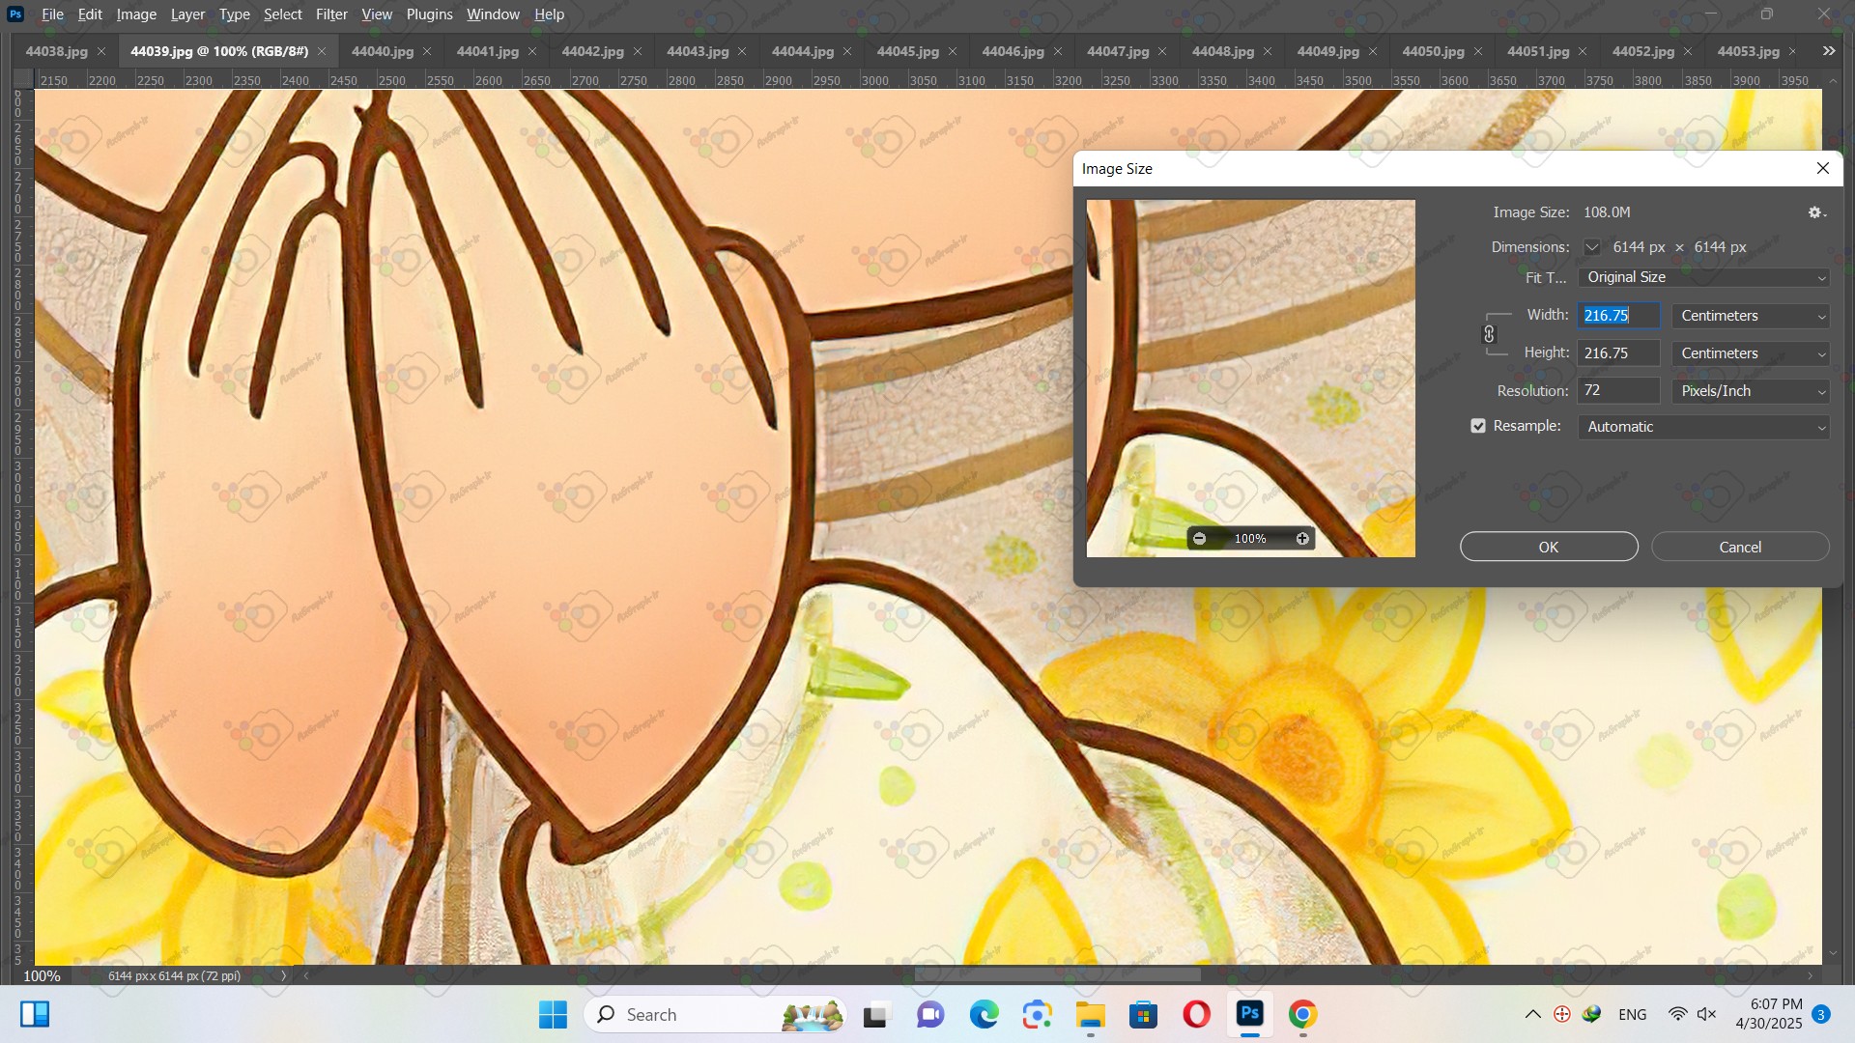Show more document tabs with double chevron
The height and width of the screenshot is (1043, 1855).
(1829, 51)
